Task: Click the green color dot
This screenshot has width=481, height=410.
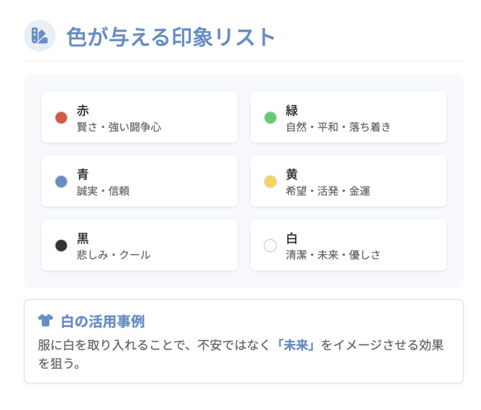Action: coord(270,118)
